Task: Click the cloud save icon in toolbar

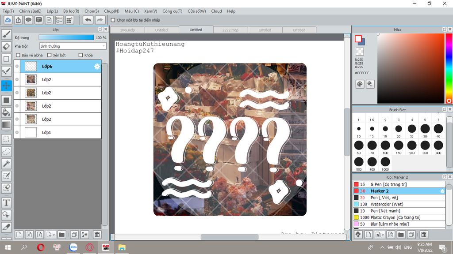Action: pos(8,20)
